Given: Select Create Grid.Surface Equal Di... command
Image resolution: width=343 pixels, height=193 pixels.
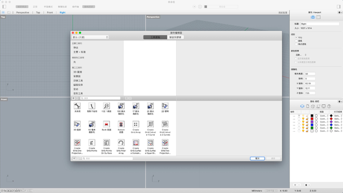Looking at the screenshot, I should (150, 143).
